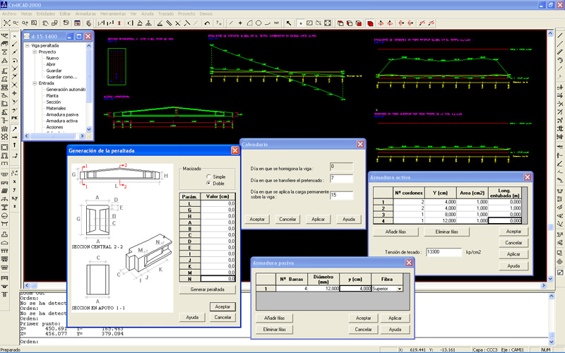Click Eliminar filas in Armadura pasiva
This screenshot has width=565, height=353.
[274, 330]
